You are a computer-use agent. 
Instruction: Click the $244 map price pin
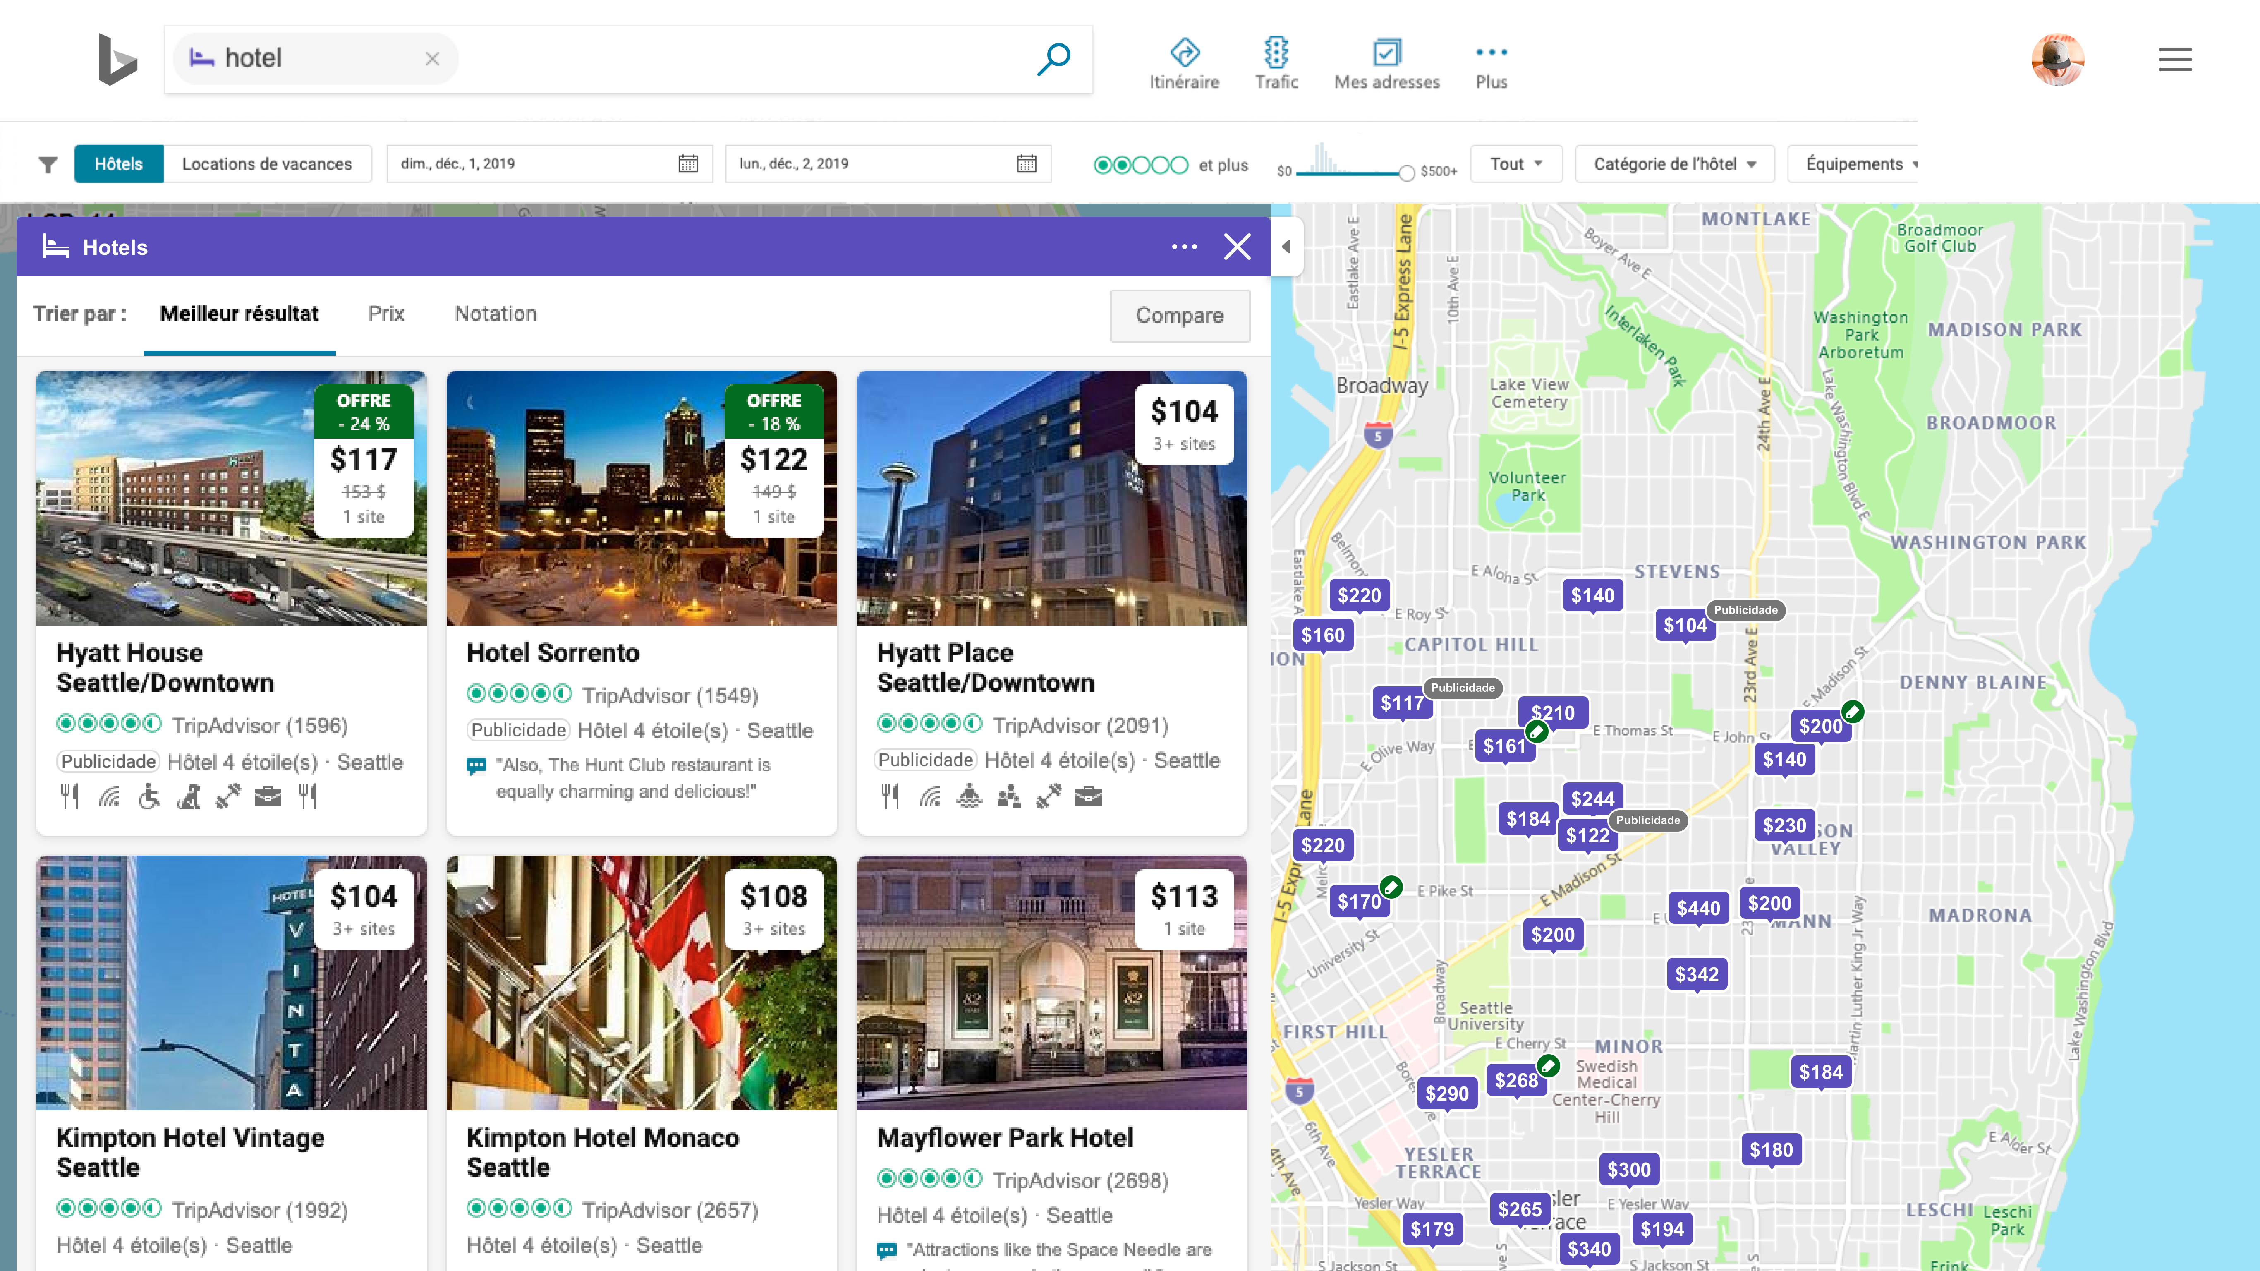1592,799
